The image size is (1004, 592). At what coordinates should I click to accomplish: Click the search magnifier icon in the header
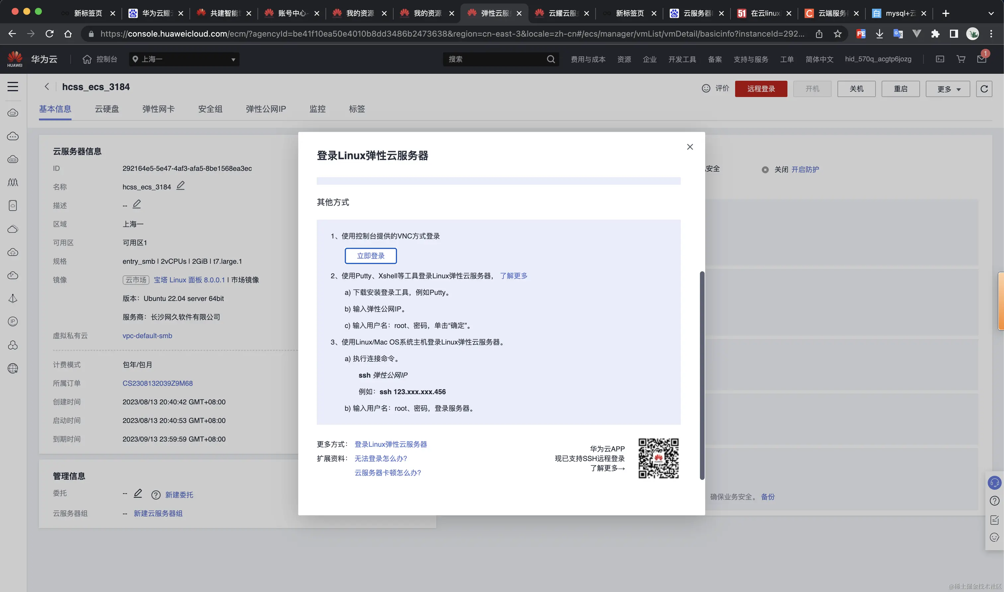pos(551,59)
